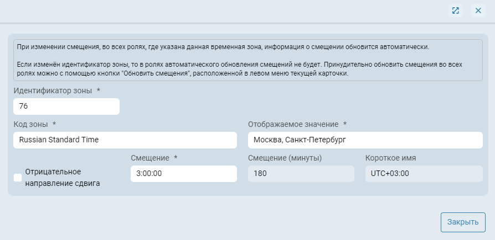Click the notice paragraph mentioning Обновить смещения
This screenshot has height=240, width=495.
tap(239, 69)
